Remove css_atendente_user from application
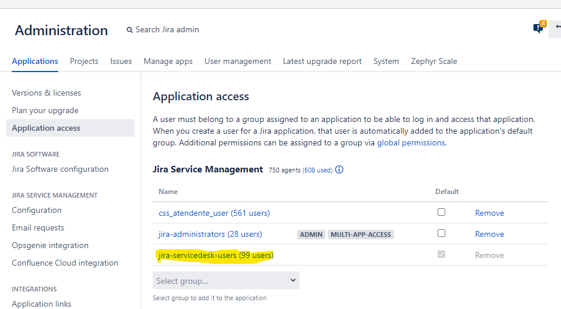Viewport: 561px width, 309px height. tap(489, 213)
